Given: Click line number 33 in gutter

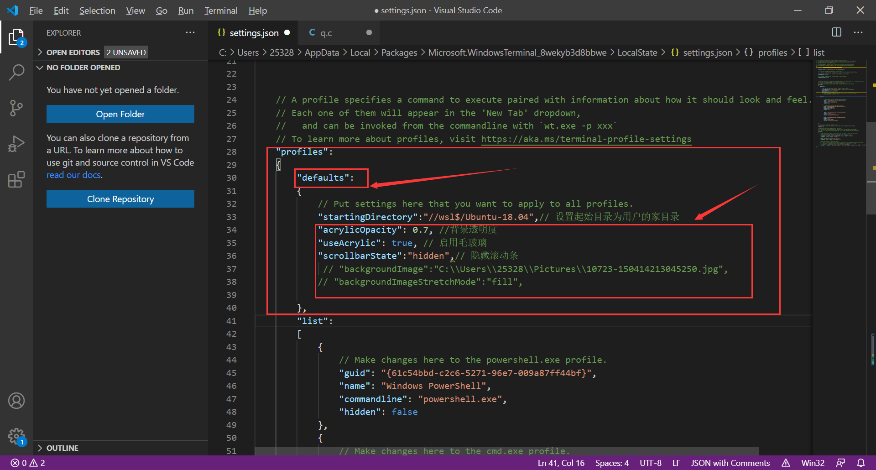Looking at the screenshot, I should coord(232,217).
